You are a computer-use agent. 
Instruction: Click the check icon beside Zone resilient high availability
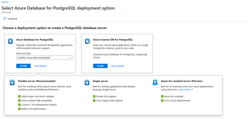19,101
